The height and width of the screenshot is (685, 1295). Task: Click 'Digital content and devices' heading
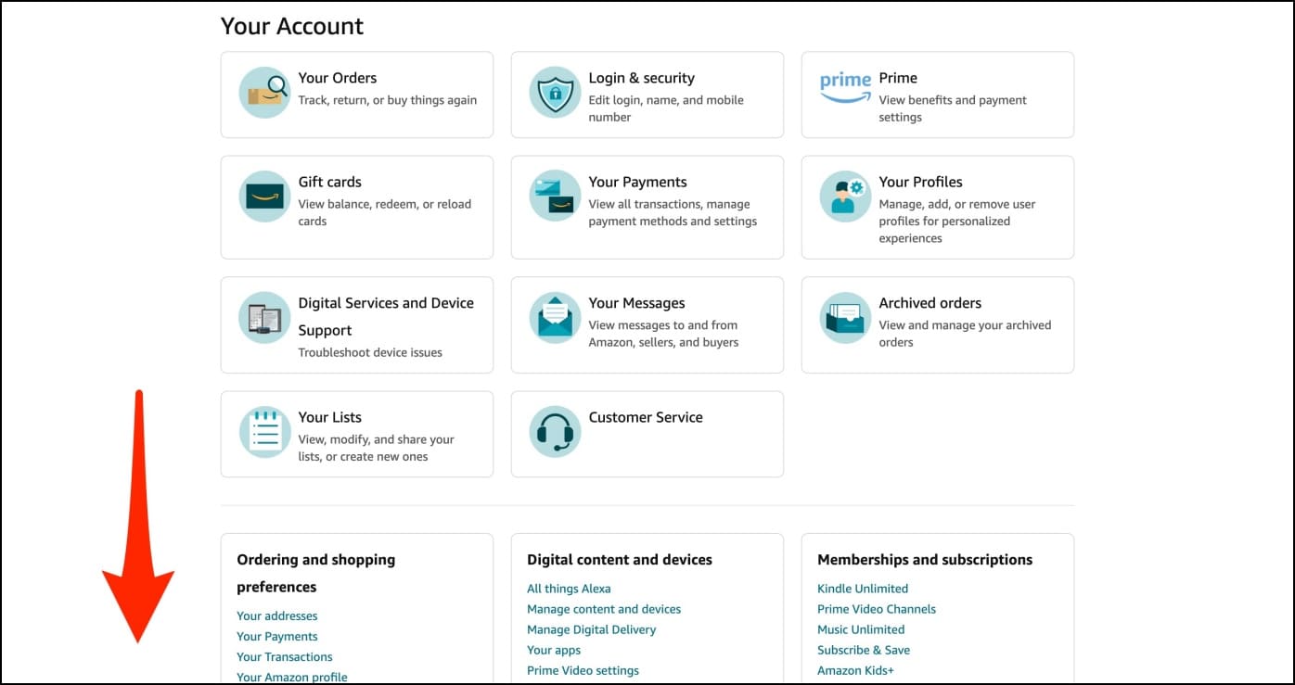coord(620,560)
